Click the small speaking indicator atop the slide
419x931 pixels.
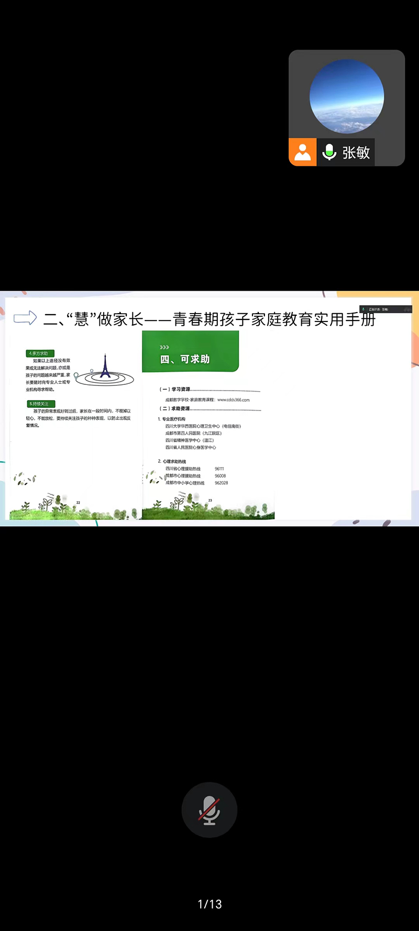coord(385,309)
